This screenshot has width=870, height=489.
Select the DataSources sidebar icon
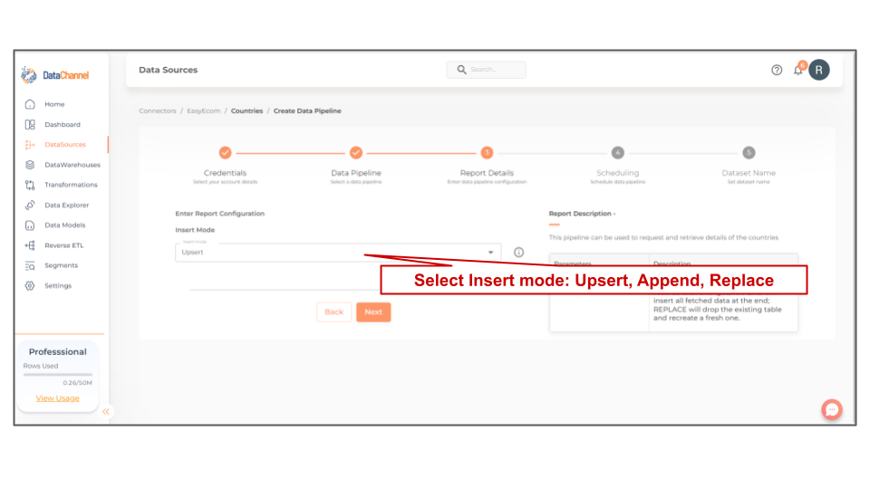(x=30, y=145)
